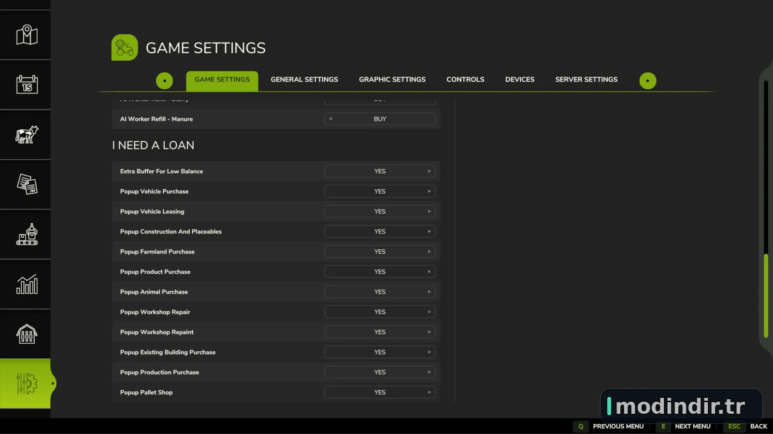
Task: Switch to the Game Settings tab
Action: click(222, 80)
